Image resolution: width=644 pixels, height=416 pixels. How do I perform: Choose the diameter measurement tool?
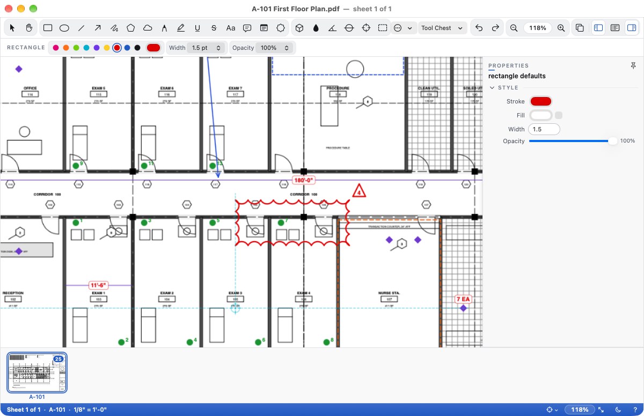tap(349, 28)
